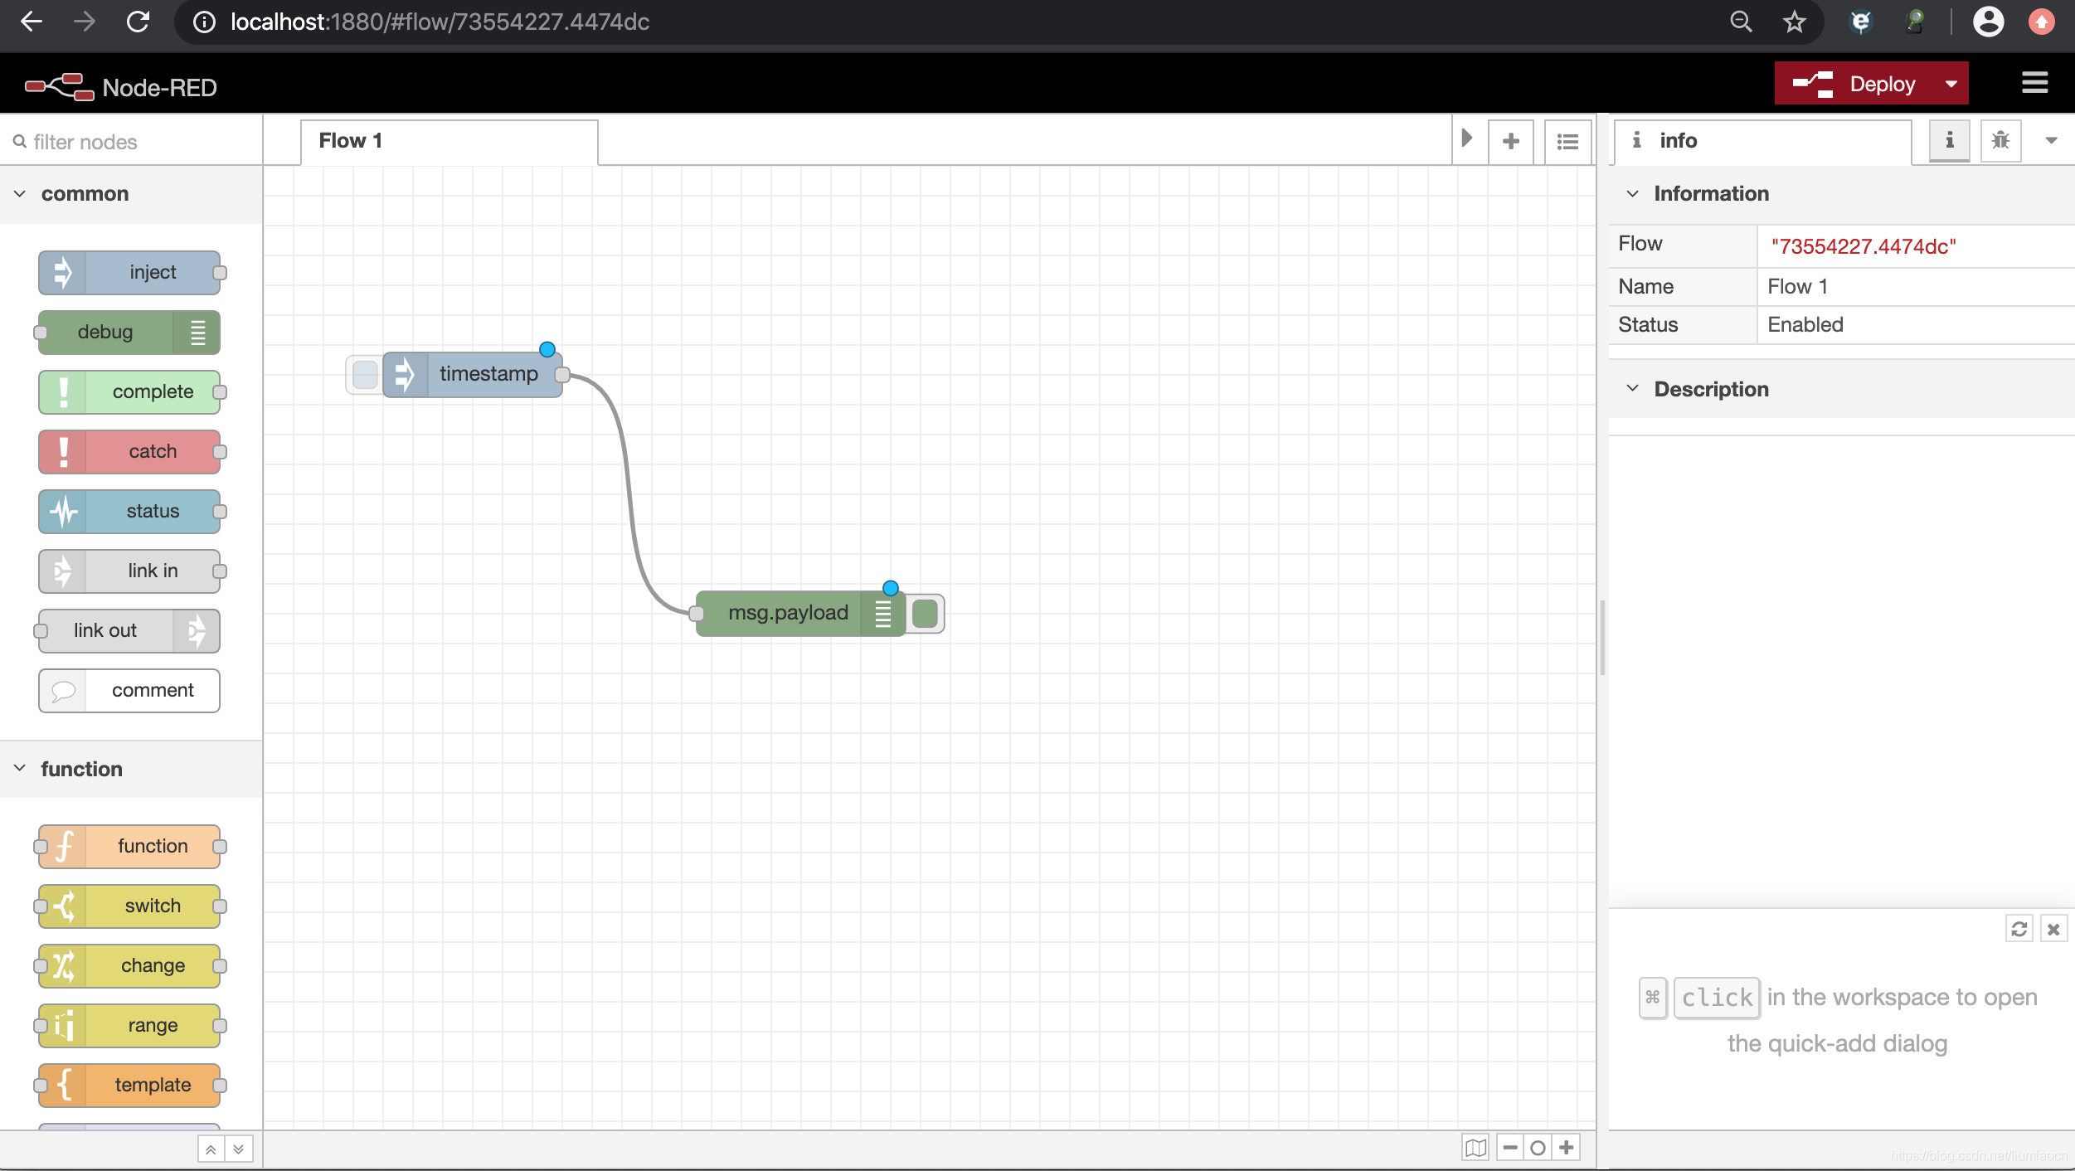Enable the timestamp inject node
The height and width of the screenshot is (1171, 2075).
point(363,373)
